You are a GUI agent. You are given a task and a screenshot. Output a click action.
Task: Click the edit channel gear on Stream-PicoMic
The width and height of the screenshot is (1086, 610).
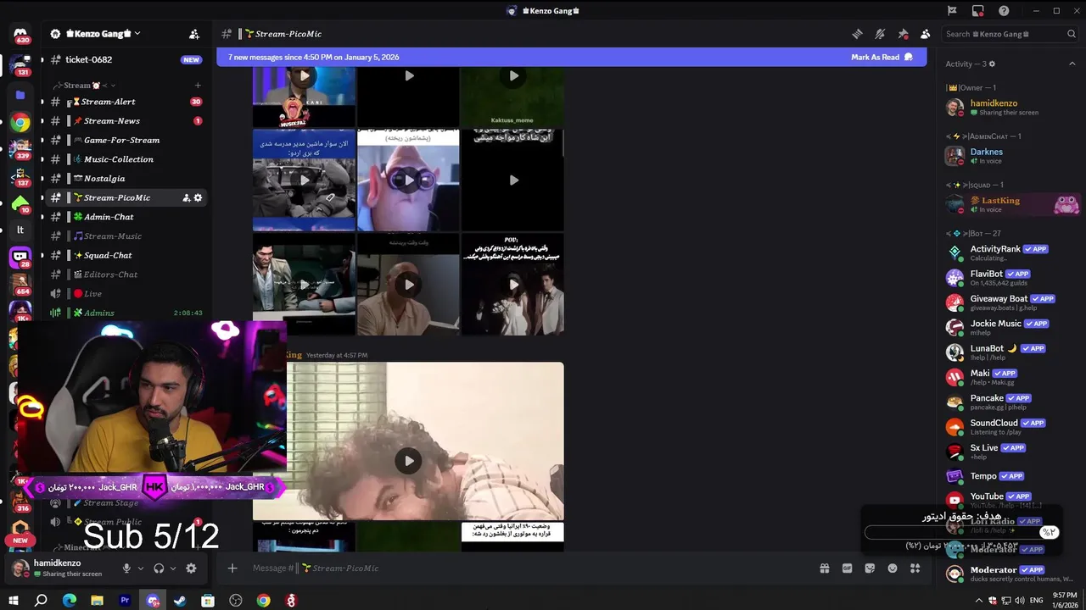(198, 197)
